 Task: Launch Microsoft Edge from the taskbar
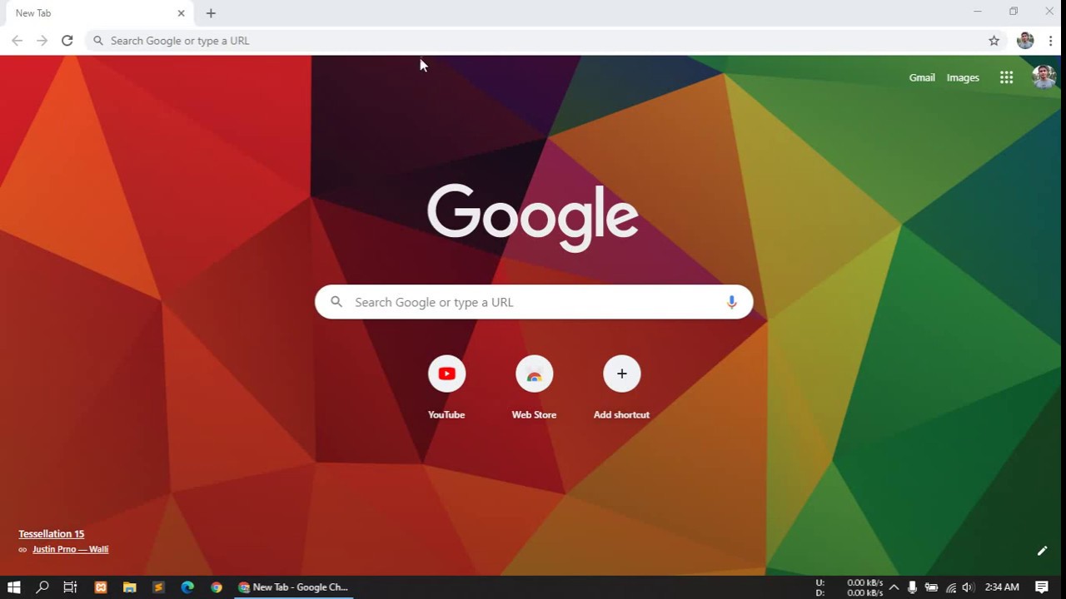pos(187,587)
